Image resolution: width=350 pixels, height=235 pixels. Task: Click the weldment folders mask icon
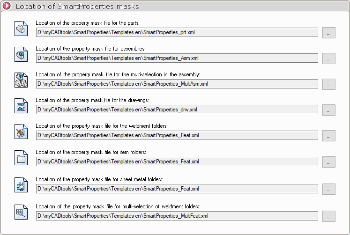21,132
